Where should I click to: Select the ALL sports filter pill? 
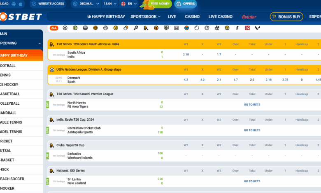click(x=54, y=28)
